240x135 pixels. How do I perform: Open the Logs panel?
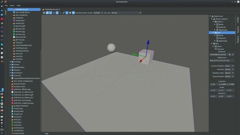coord(46,133)
